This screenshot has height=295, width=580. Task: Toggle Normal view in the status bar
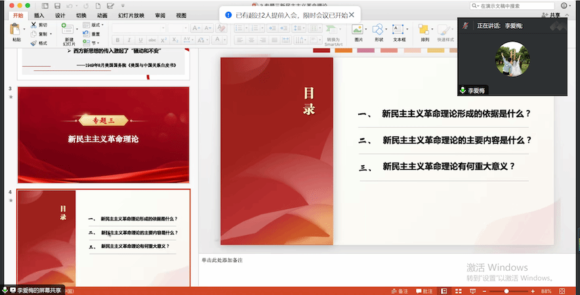(444, 290)
